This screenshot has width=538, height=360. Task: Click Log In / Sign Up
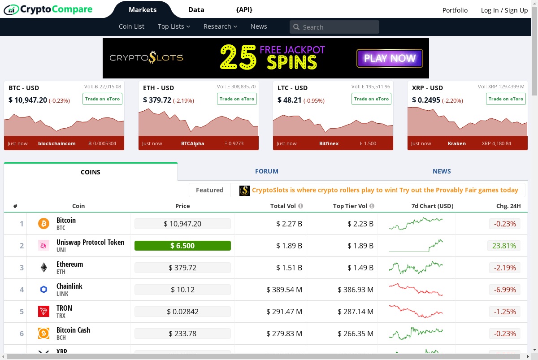coord(504,10)
